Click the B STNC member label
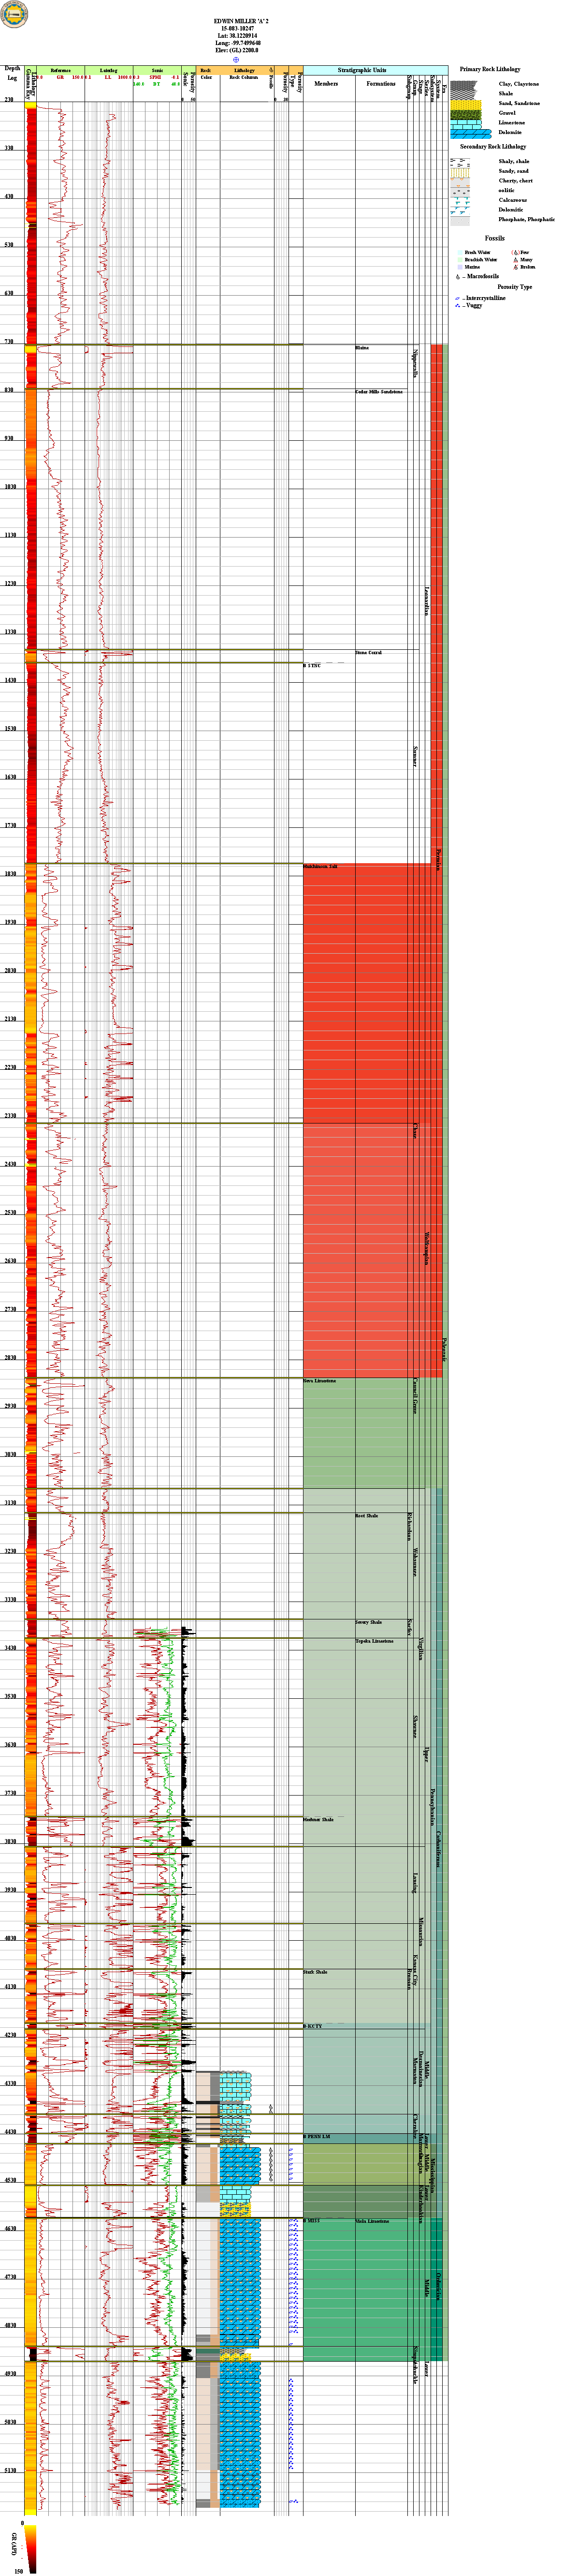This screenshot has height=2576, width=563. (313, 666)
